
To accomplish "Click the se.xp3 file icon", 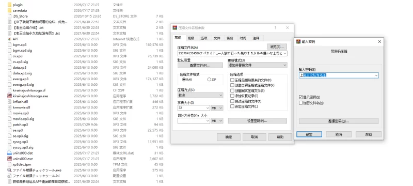I will [x=9, y=130].
